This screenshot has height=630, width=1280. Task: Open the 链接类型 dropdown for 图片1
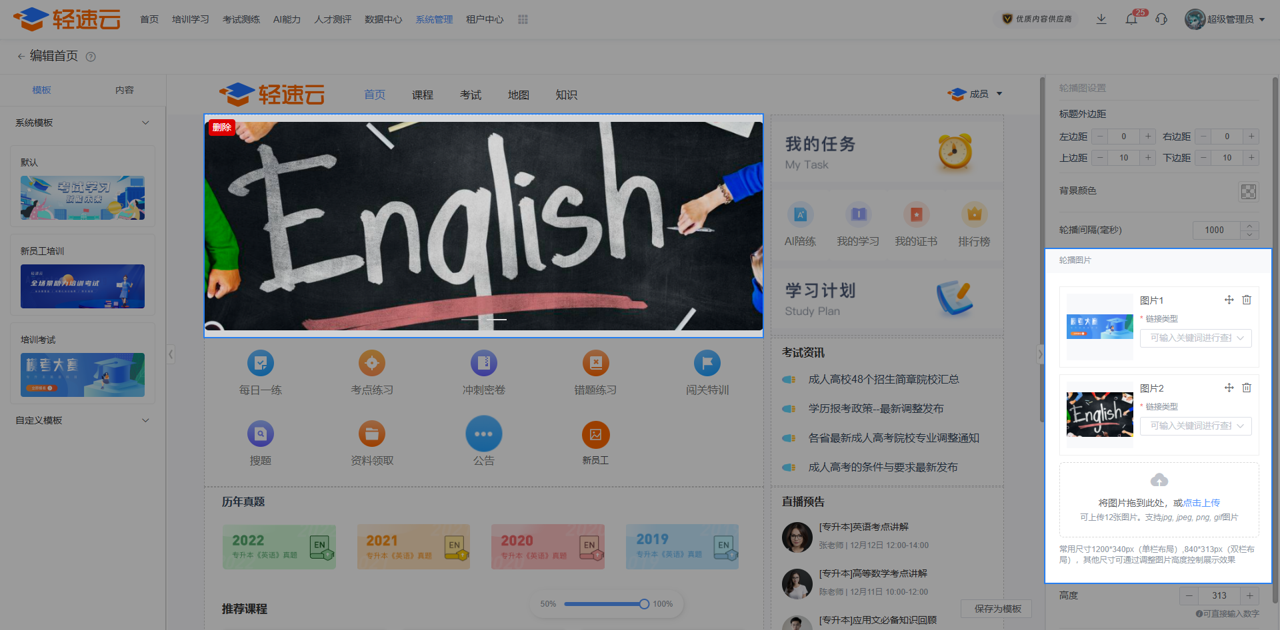pyautogui.click(x=1195, y=338)
